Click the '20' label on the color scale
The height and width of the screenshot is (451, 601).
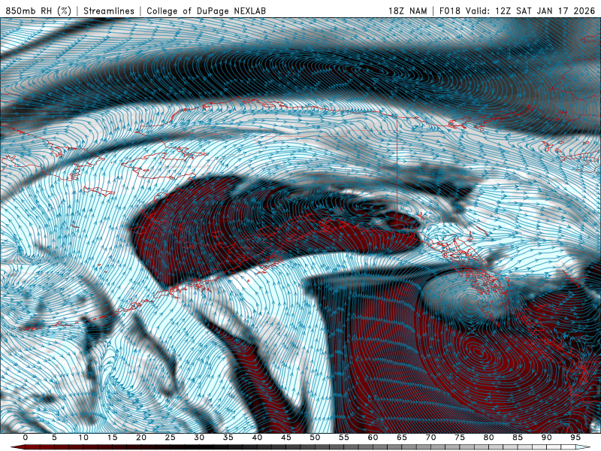[141, 437]
